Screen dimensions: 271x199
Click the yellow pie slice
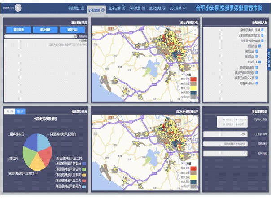point(37,163)
